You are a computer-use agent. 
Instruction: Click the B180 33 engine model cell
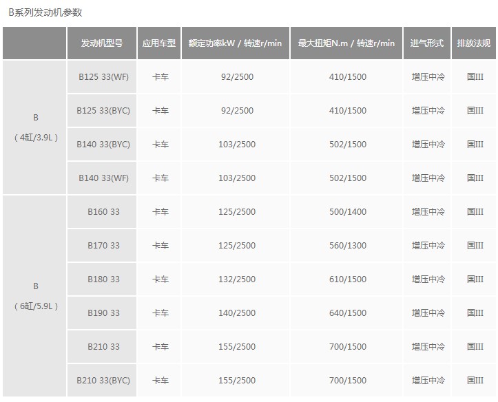(x=103, y=279)
